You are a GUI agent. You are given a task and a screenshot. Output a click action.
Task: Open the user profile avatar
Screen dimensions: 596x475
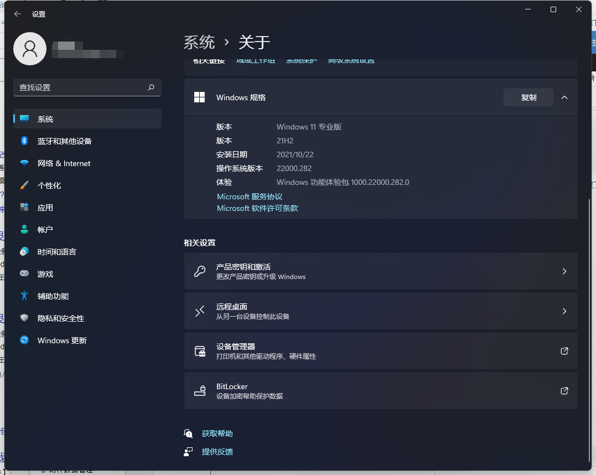coord(30,49)
